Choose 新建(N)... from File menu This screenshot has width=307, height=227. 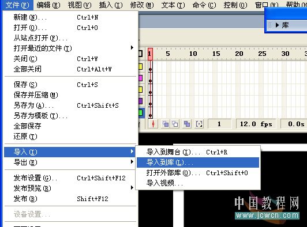tap(70, 17)
